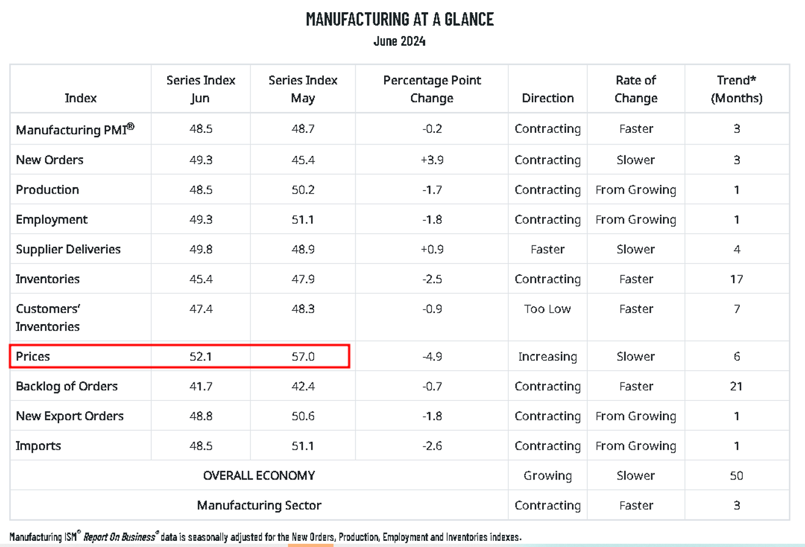805x547 pixels.
Task: Select the New Export Orders label
Action: coord(70,416)
